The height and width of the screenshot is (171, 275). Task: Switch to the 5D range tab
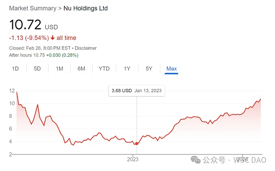tap(37, 69)
